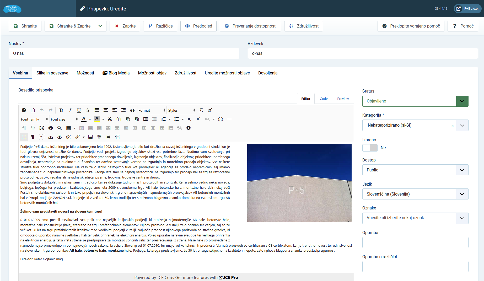Screen dimensions: 484x281
Task: Insert special character with Omega icon
Action: click(221, 119)
